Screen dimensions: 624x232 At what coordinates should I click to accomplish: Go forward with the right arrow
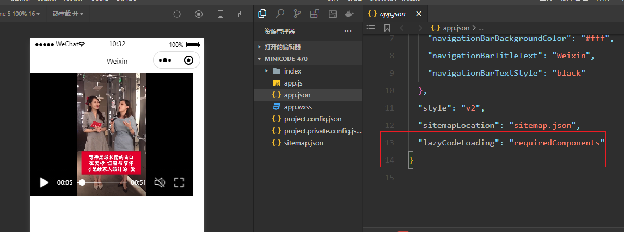[x=418, y=28]
